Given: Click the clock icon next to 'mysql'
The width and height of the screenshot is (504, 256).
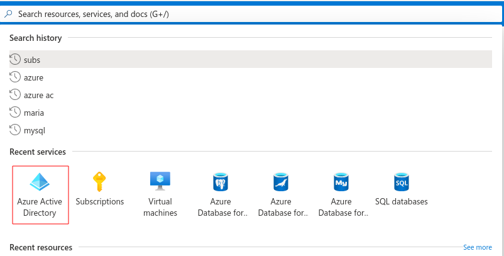Looking at the screenshot, I should (15, 130).
